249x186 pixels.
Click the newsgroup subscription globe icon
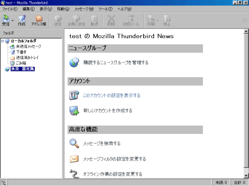74,62
